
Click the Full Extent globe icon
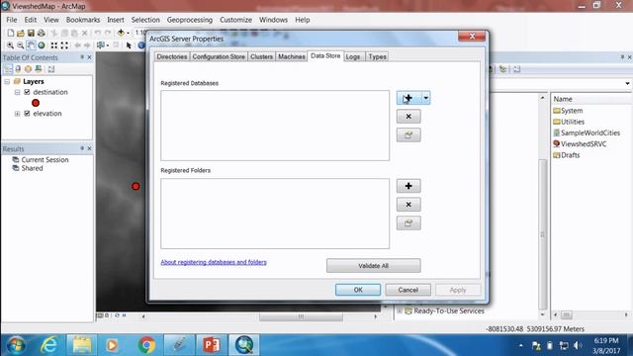(x=42, y=45)
